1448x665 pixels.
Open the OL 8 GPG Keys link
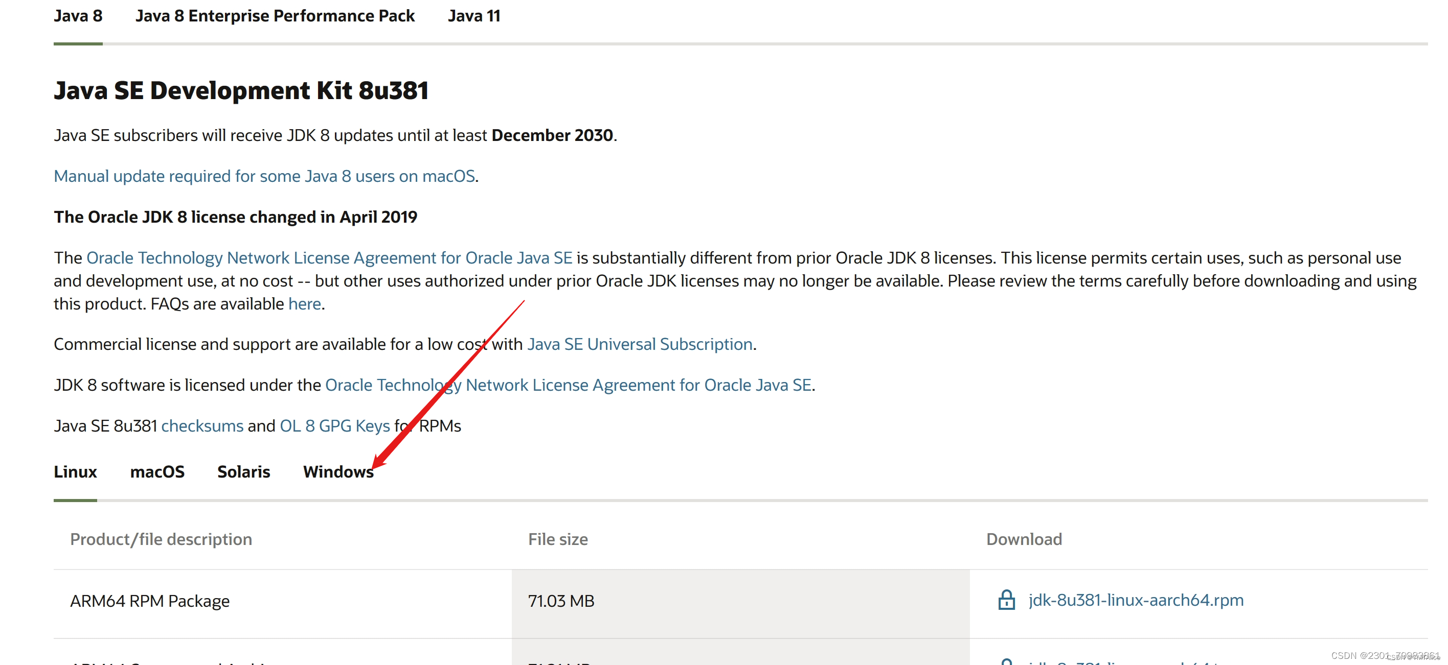click(x=334, y=426)
